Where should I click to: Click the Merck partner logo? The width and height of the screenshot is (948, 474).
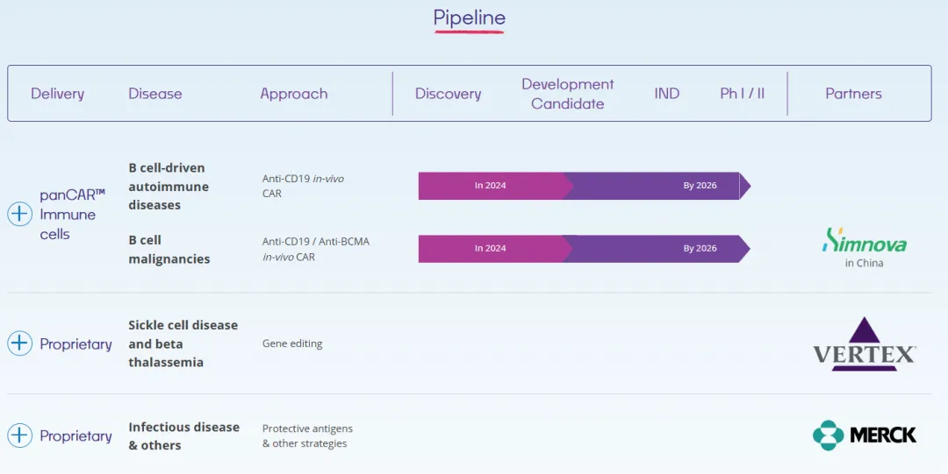coord(864,435)
